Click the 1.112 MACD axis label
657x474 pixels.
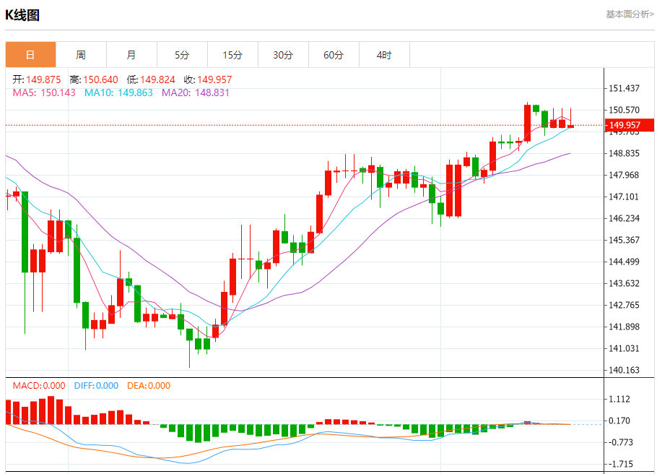click(x=619, y=400)
